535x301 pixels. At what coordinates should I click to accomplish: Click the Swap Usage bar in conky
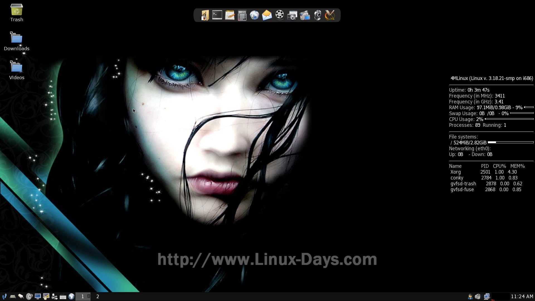522,113
